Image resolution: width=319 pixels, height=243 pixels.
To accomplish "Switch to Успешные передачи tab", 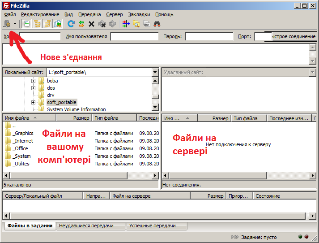I will [157, 226].
